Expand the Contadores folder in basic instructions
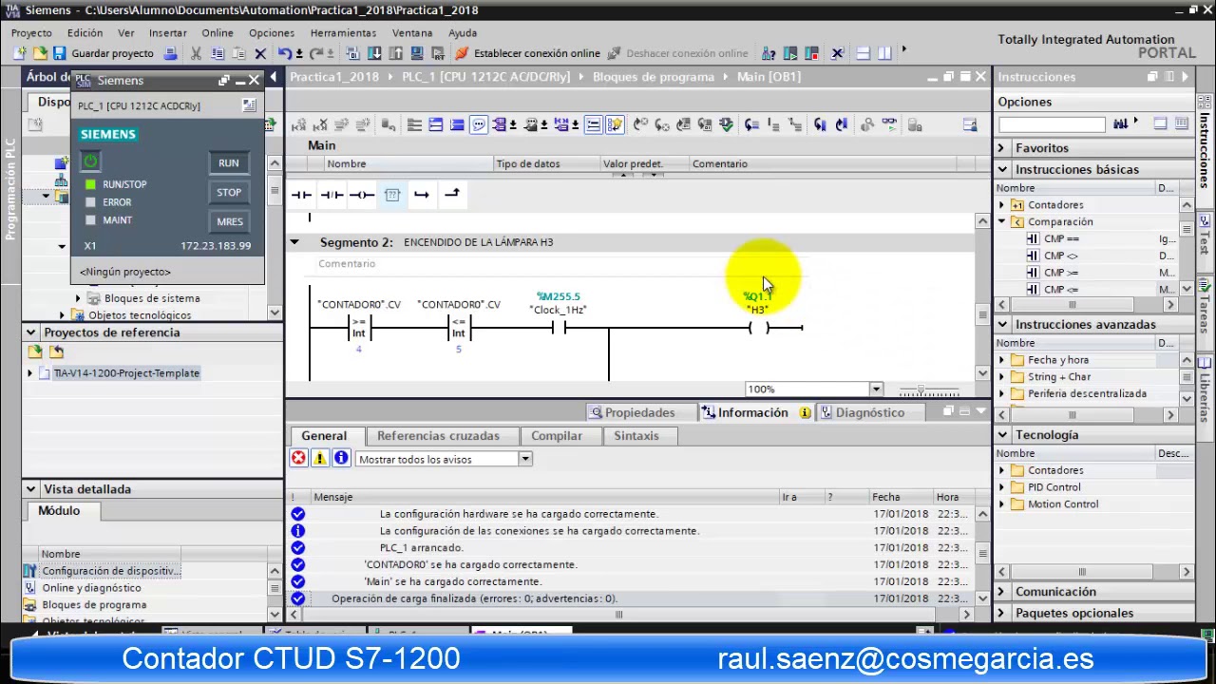This screenshot has width=1216, height=684. pyautogui.click(x=1001, y=205)
